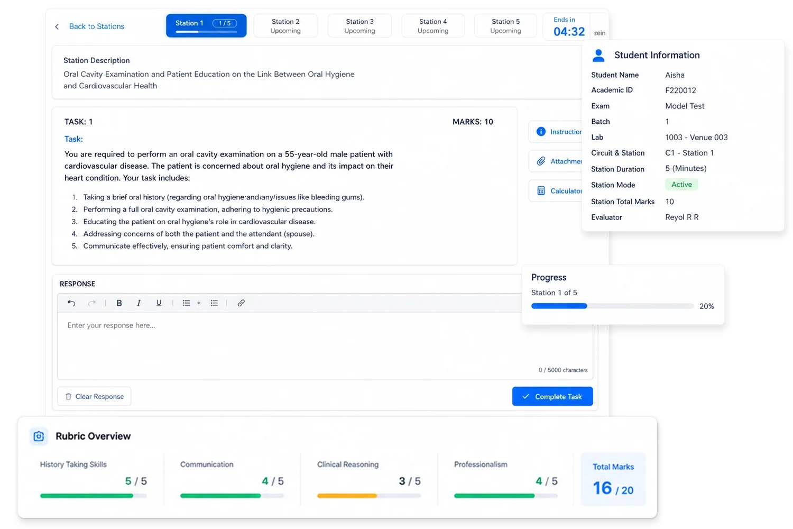
Task: Click the 1 / 5 badge on Station 1
Action: click(x=225, y=23)
